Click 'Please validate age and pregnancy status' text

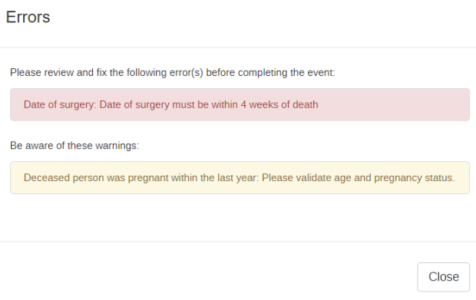pos(359,178)
